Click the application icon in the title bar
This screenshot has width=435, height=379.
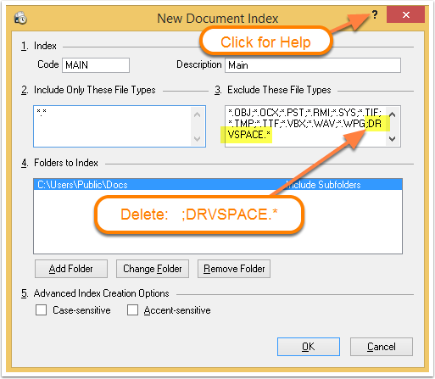(20, 18)
